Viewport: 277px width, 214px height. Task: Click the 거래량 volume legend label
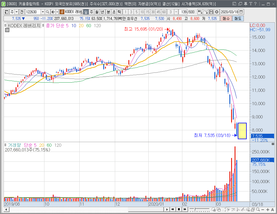tap(14, 145)
